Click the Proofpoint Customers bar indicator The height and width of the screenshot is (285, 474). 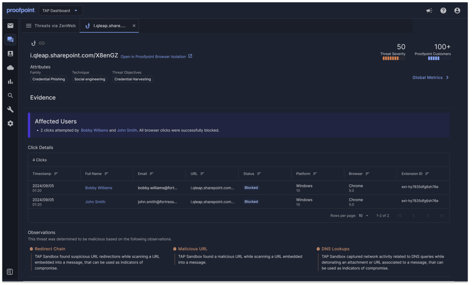tap(439, 58)
